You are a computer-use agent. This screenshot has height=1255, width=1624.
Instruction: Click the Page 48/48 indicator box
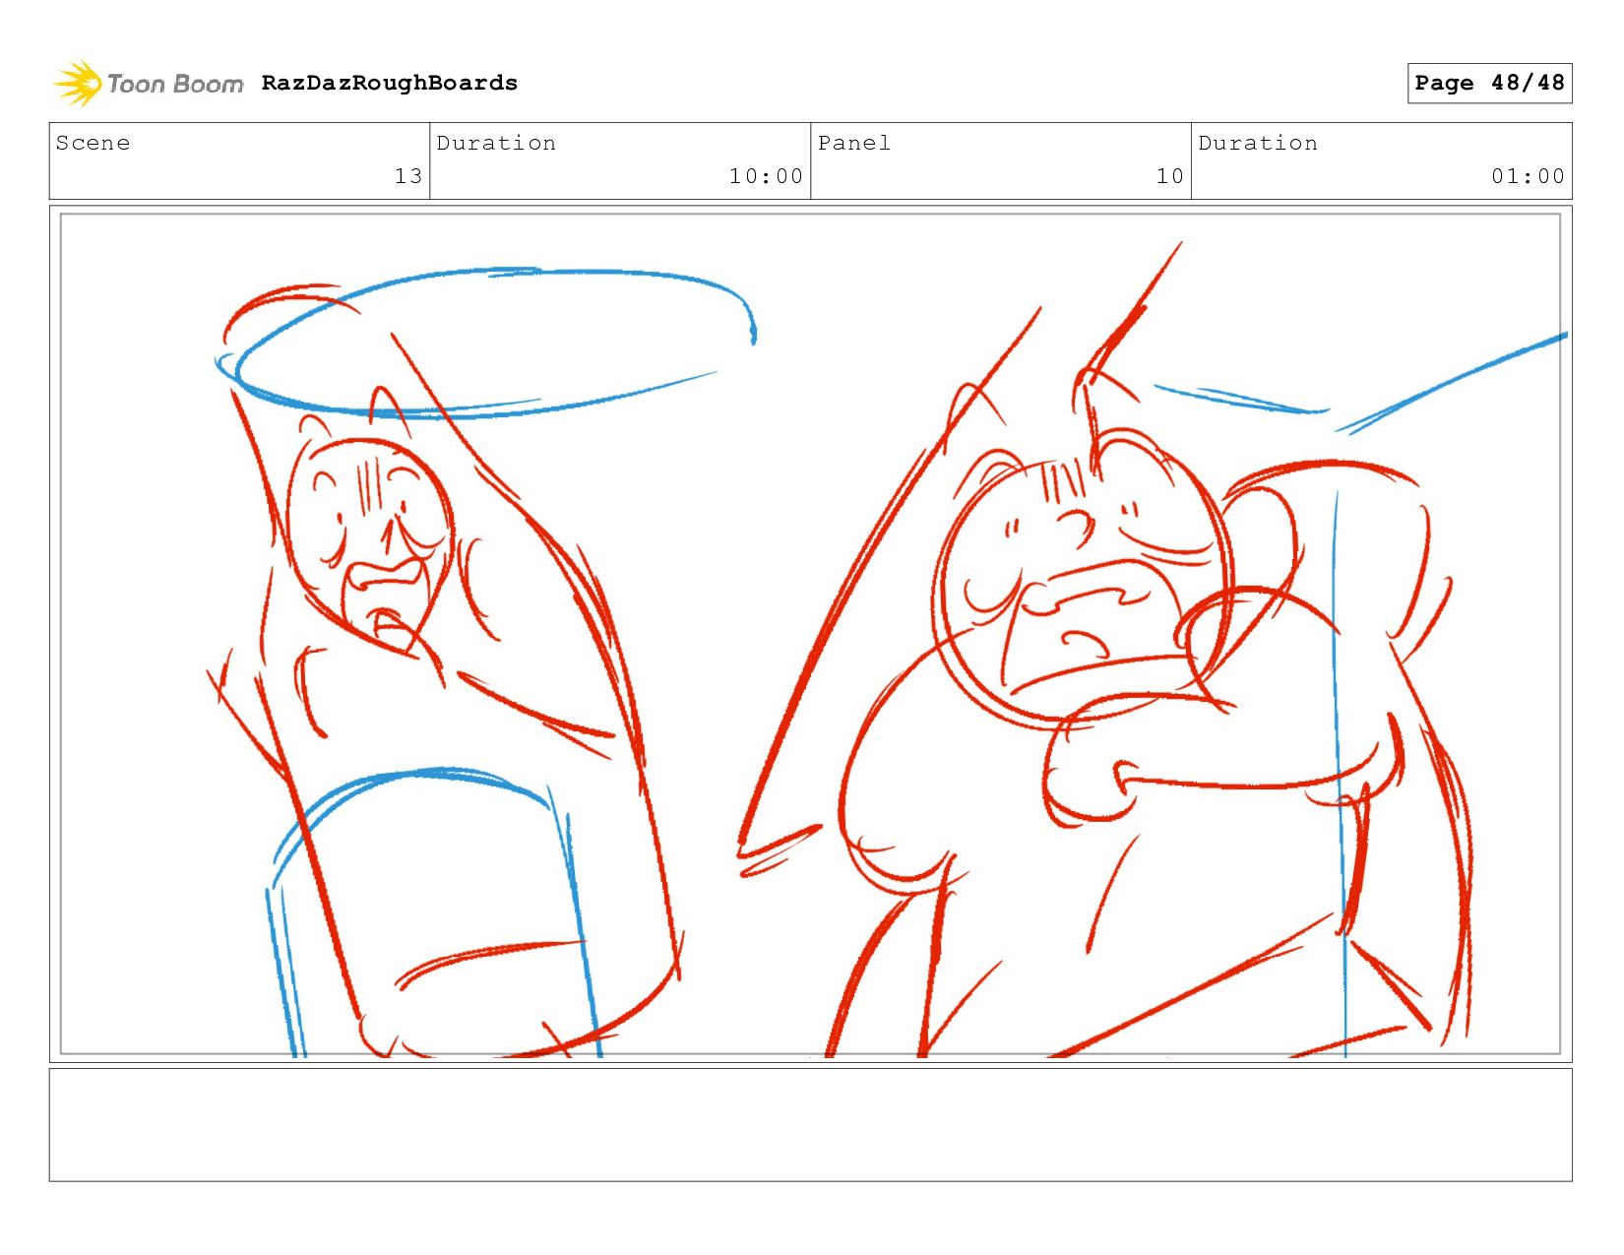click(x=1489, y=83)
